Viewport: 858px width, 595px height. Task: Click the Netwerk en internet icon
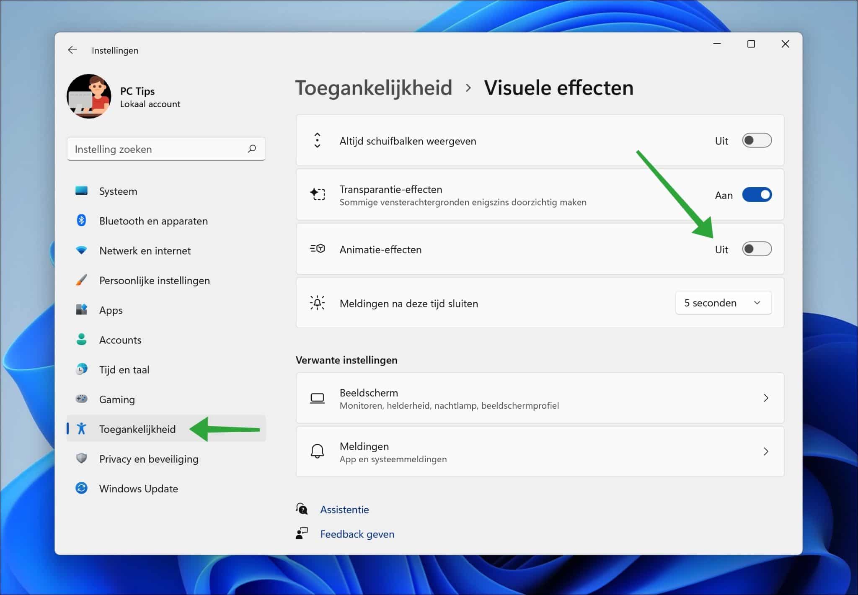point(82,250)
